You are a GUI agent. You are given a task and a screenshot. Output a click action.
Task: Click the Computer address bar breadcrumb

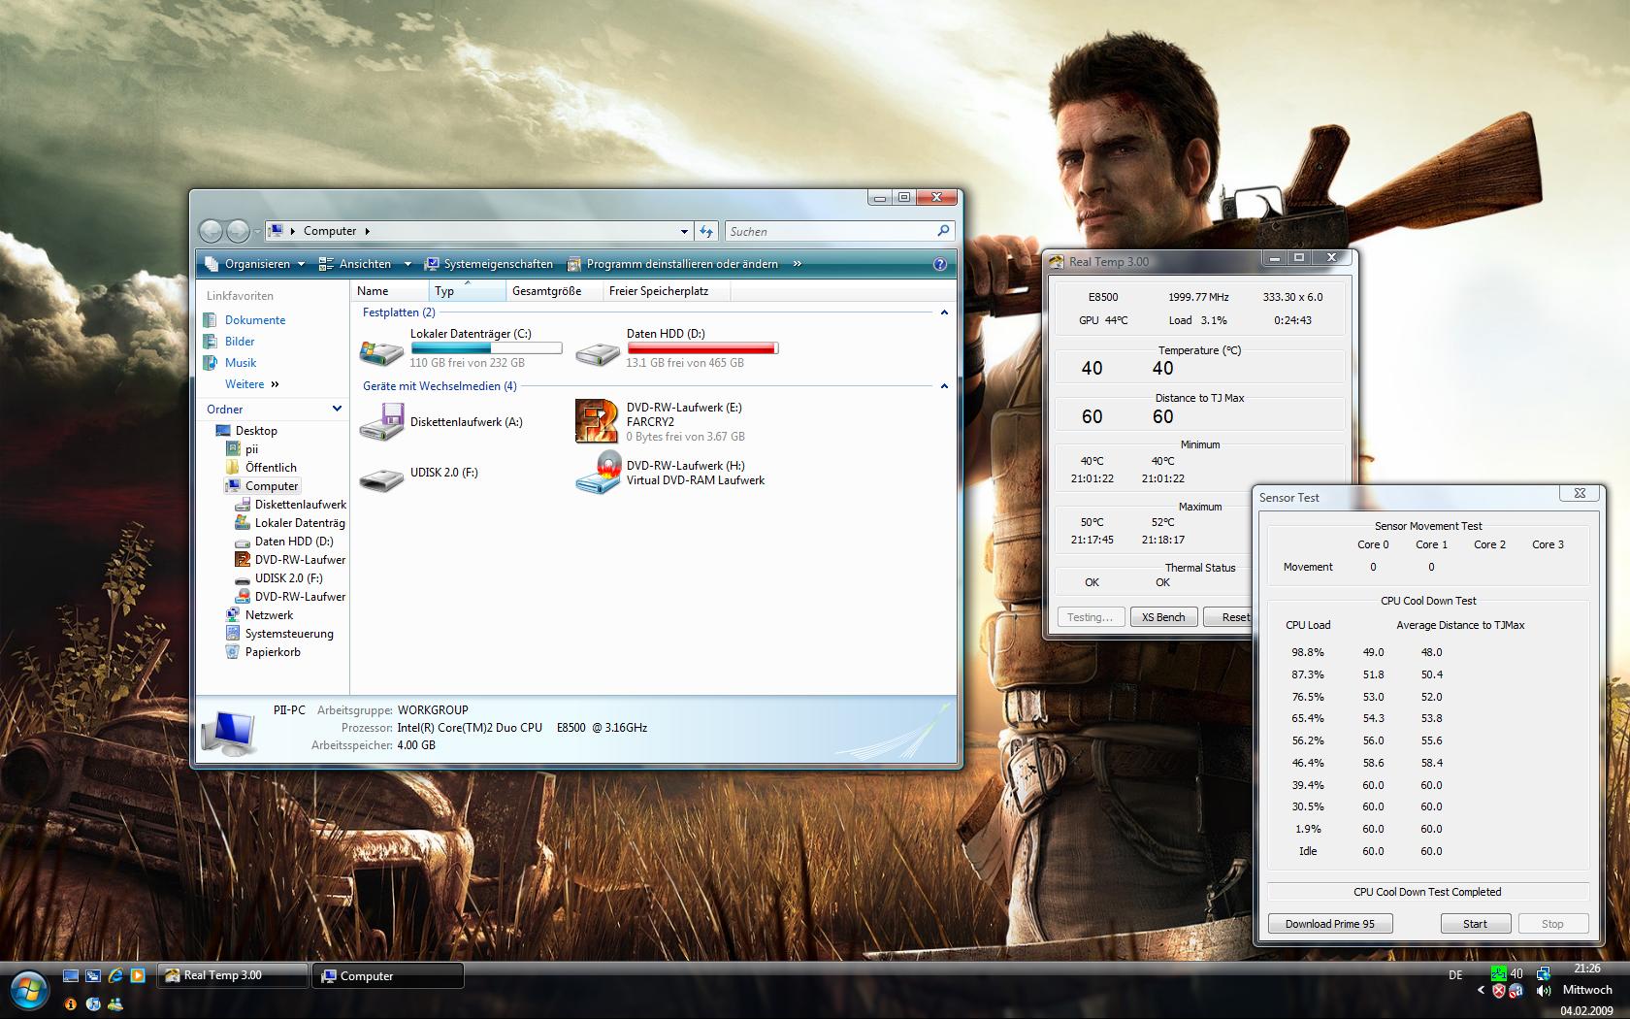[330, 231]
